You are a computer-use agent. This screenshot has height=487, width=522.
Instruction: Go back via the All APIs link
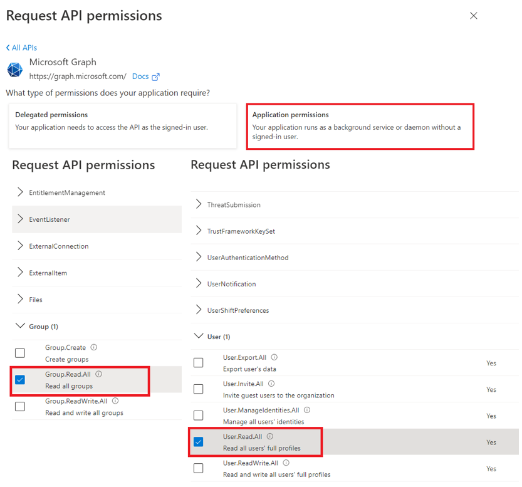pos(22,48)
